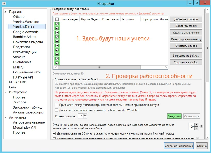The height and width of the screenshot is (153, 211).
Task: Open Mail.ru settings
Action: [18, 67]
